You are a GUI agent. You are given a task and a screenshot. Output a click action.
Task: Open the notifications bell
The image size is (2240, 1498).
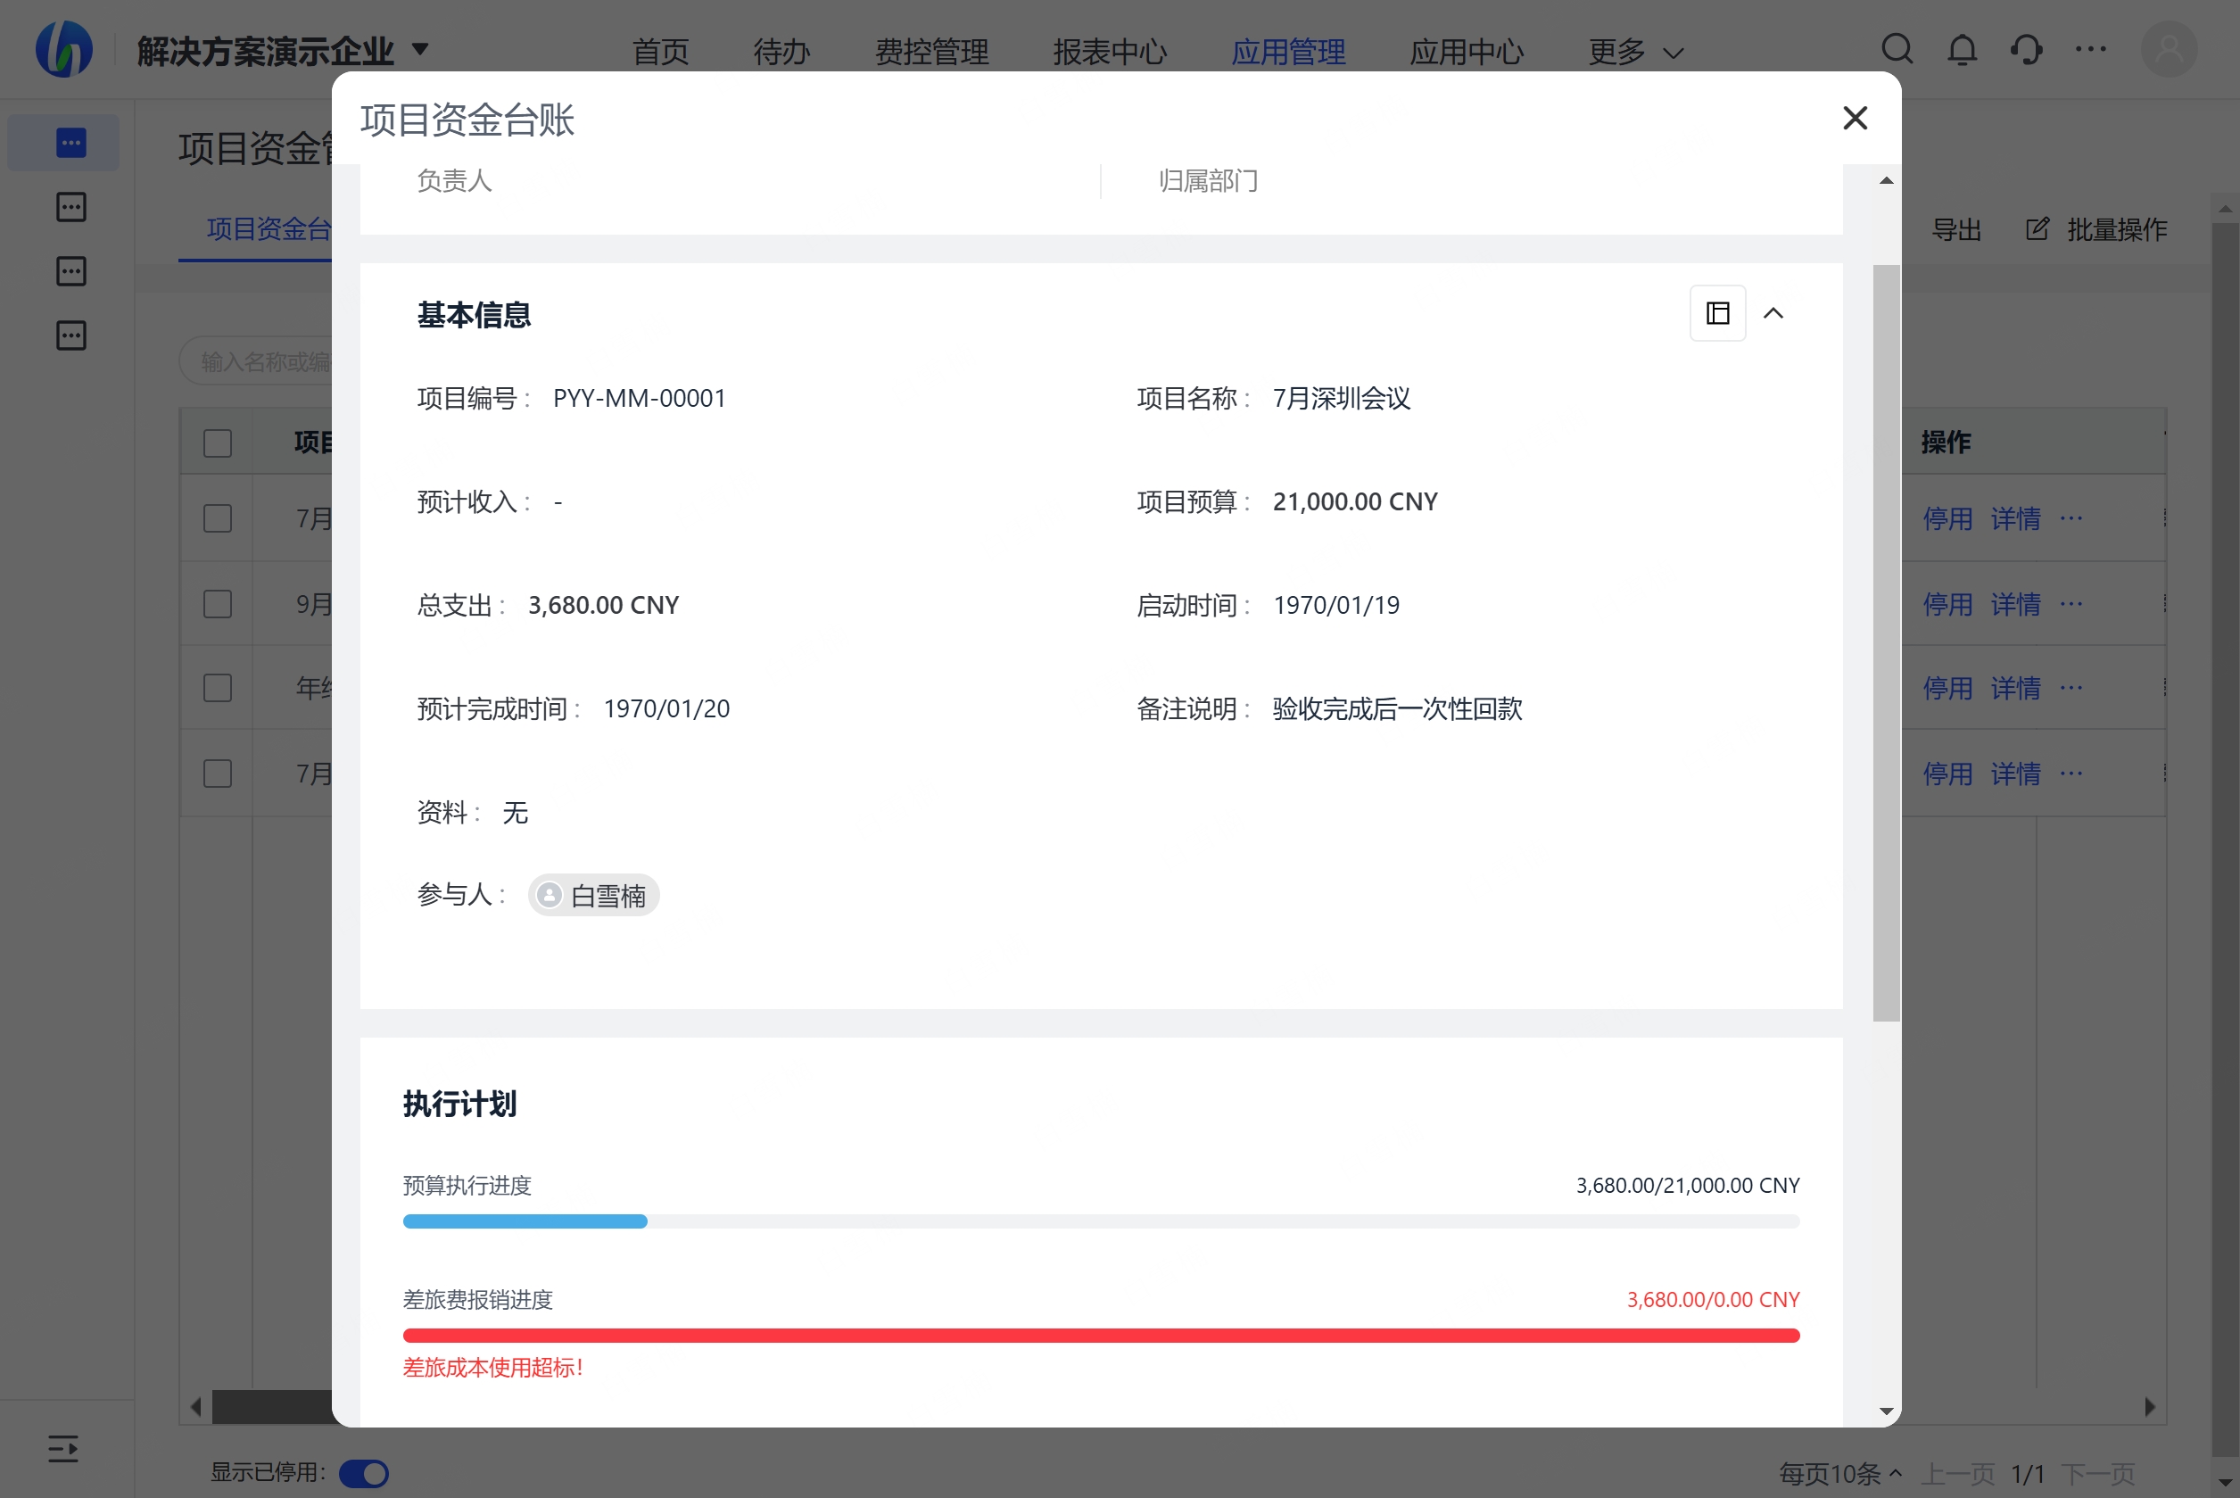(x=1962, y=49)
